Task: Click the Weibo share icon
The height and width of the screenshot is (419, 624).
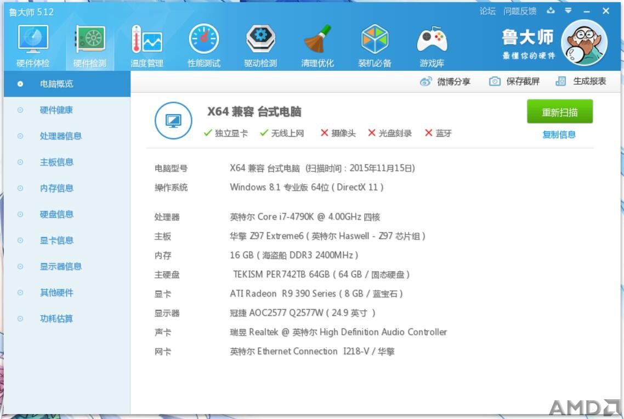Action: pyautogui.click(x=426, y=82)
